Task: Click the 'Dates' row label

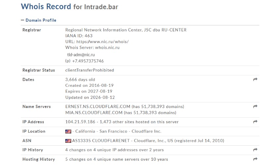Action: tap(28, 80)
